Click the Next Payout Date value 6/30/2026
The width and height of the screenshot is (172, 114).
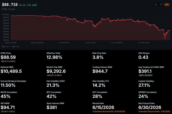pyautogui.click(x=150, y=107)
